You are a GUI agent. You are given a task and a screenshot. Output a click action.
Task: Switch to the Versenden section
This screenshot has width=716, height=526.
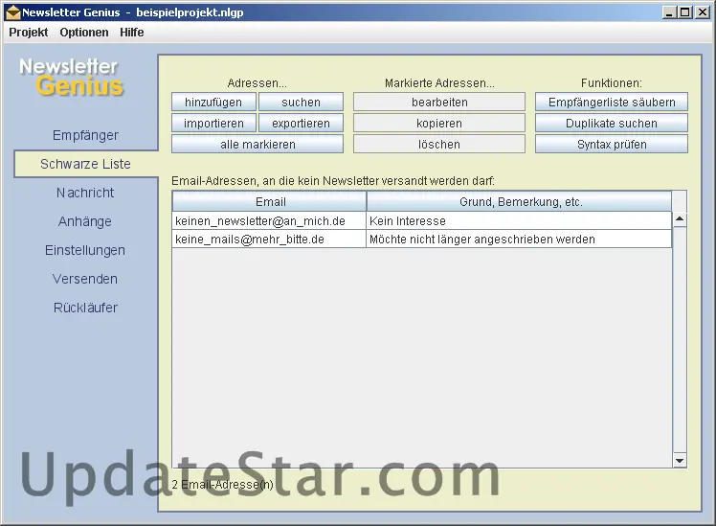coord(85,279)
